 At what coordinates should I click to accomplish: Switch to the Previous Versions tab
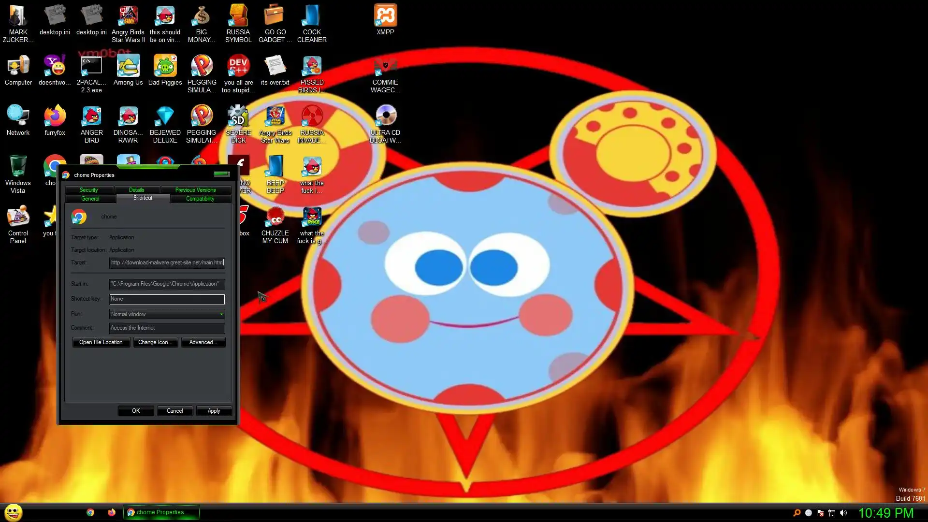point(195,190)
